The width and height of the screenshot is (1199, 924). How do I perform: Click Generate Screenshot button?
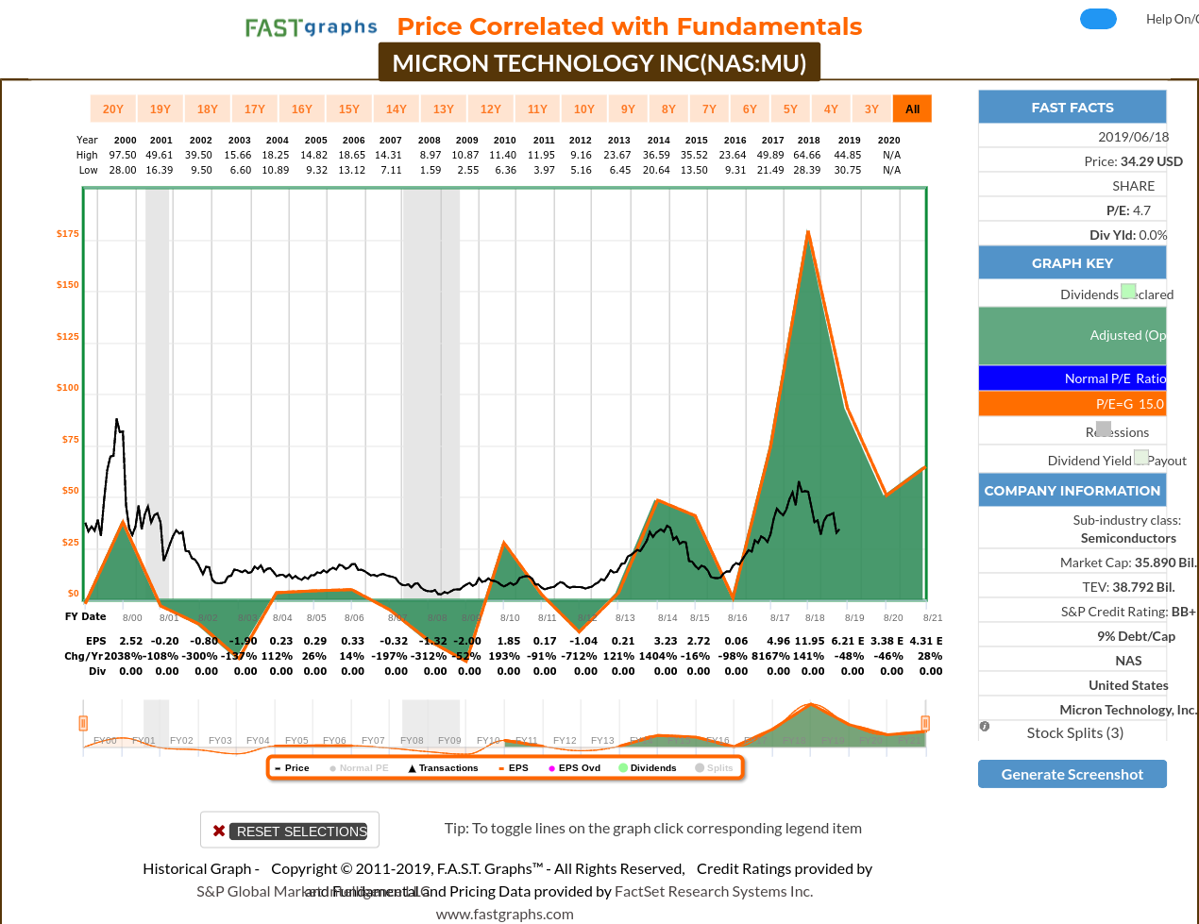(x=1072, y=774)
